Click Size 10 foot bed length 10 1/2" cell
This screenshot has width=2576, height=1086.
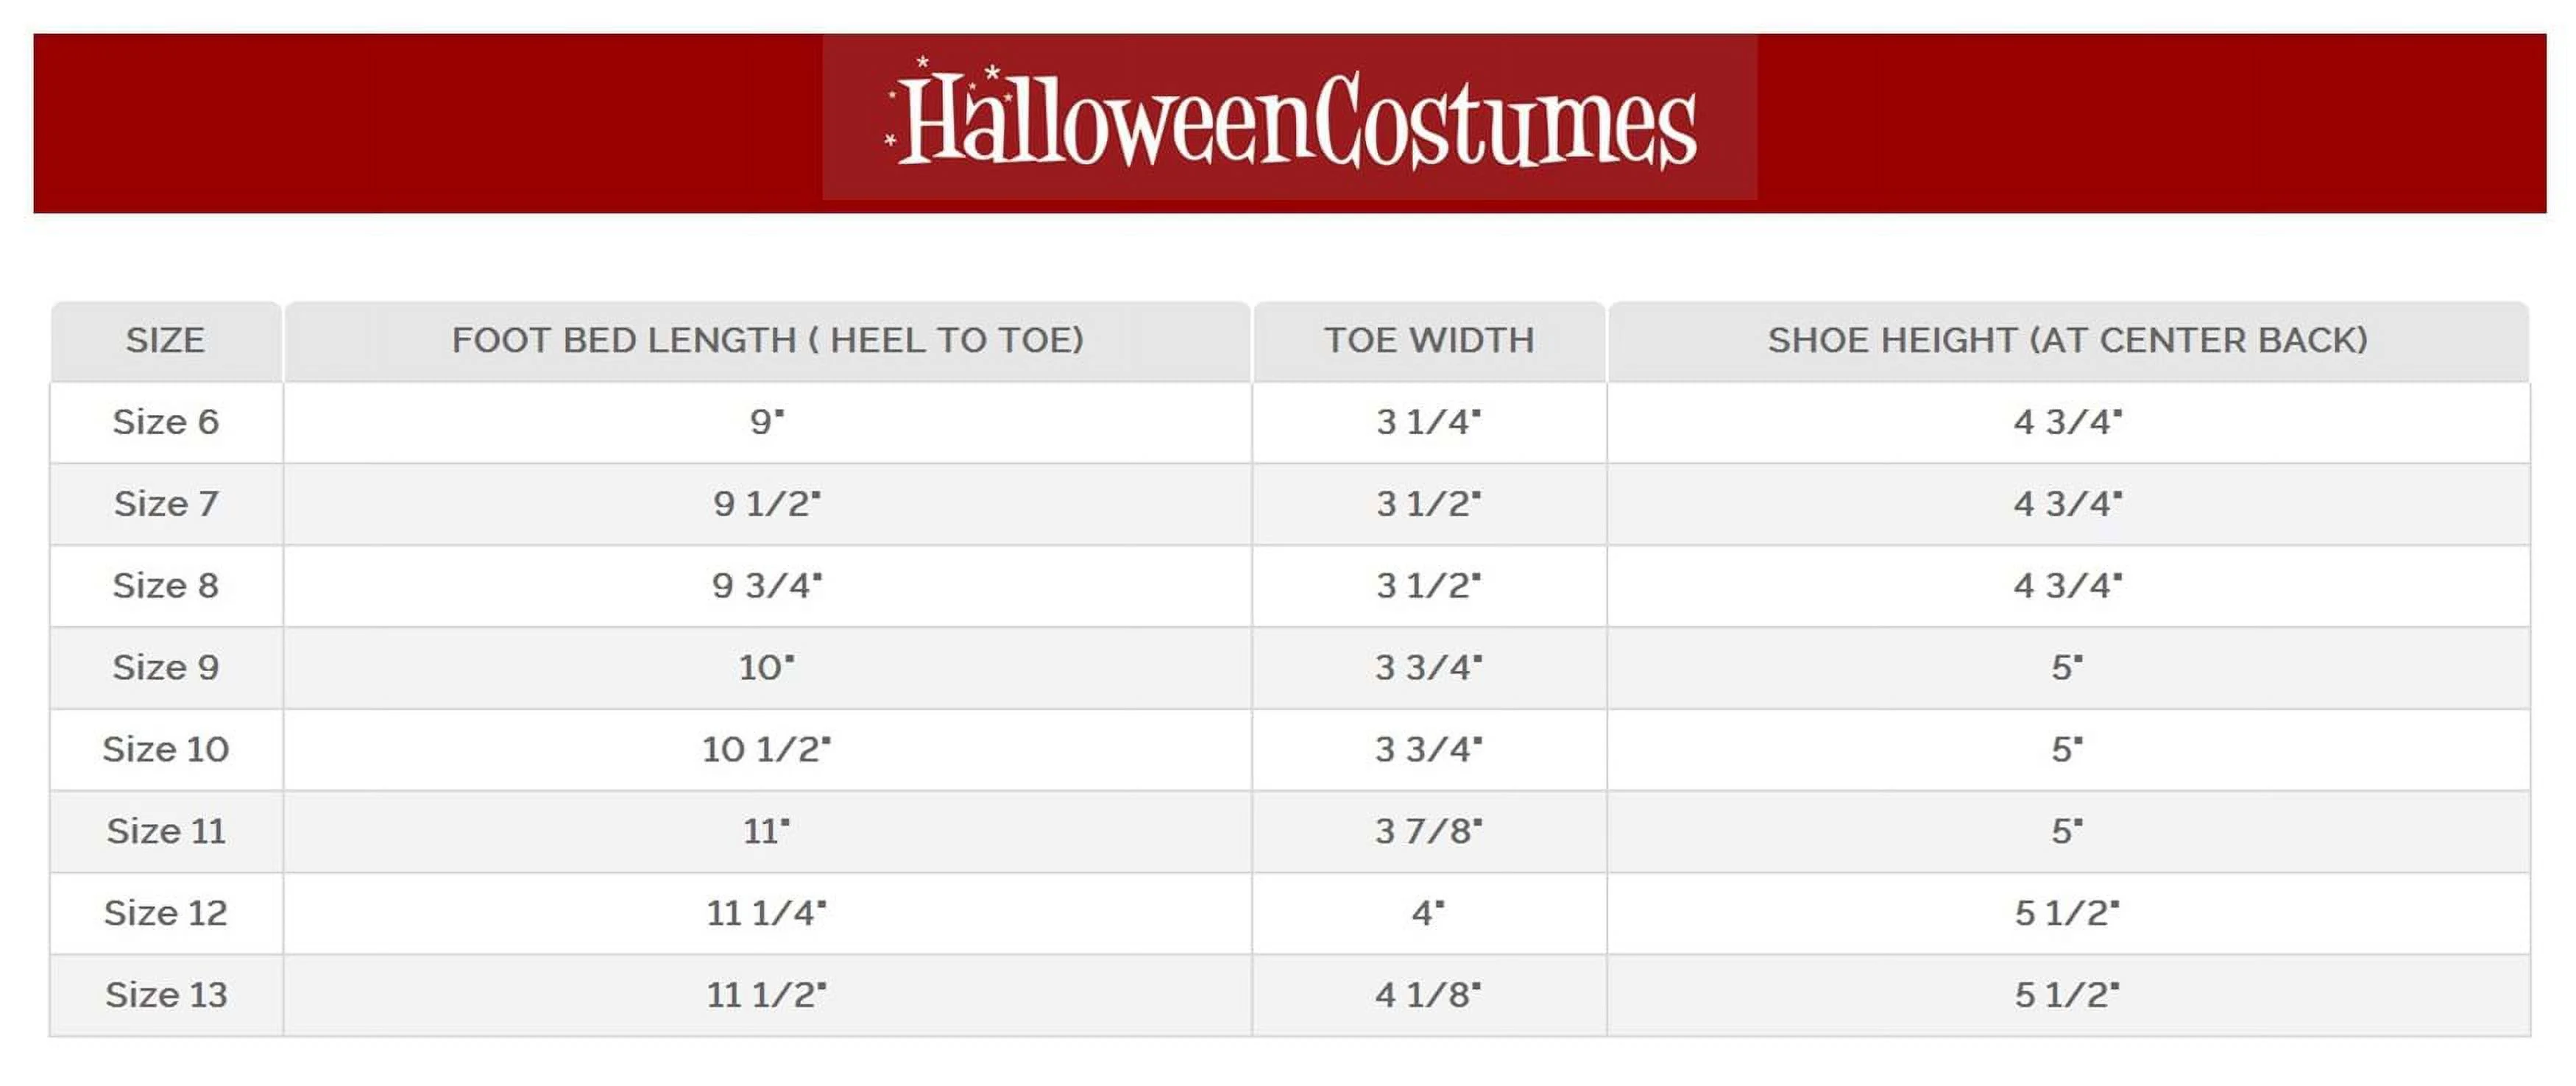767,750
